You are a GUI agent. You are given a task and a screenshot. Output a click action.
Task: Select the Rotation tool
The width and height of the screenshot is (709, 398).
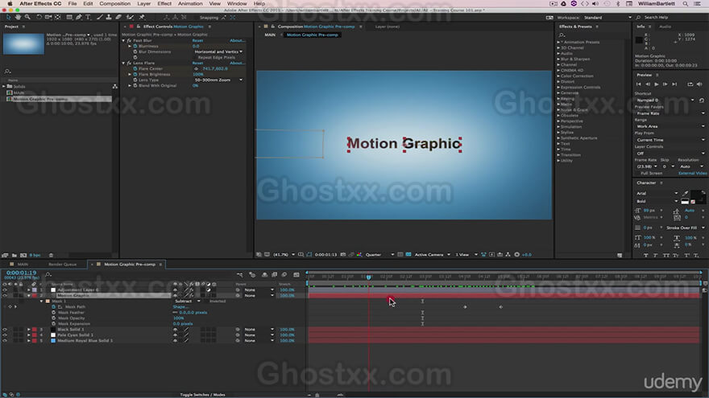tap(39, 17)
